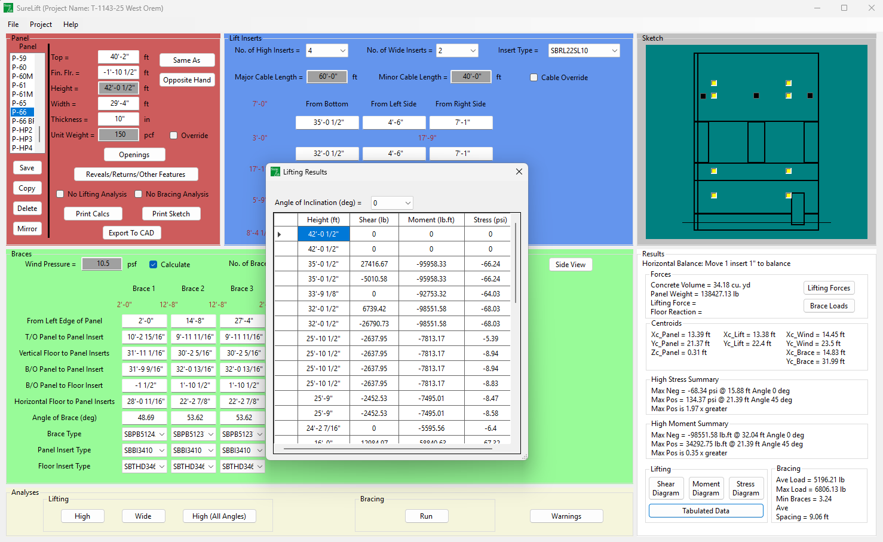The width and height of the screenshot is (883, 542).
Task: Uncheck the Calculate wind pressure checkbox
Action: point(154,265)
